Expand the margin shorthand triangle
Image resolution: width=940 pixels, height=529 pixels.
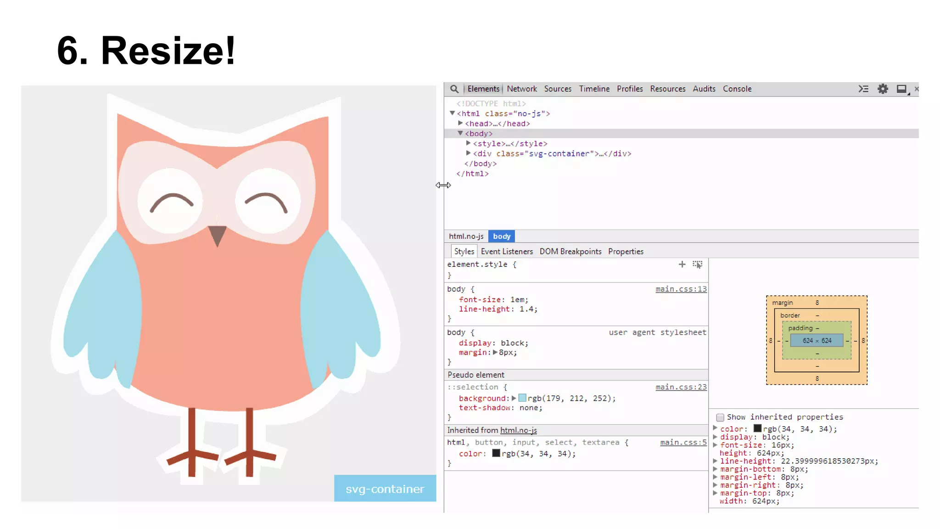point(495,353)
